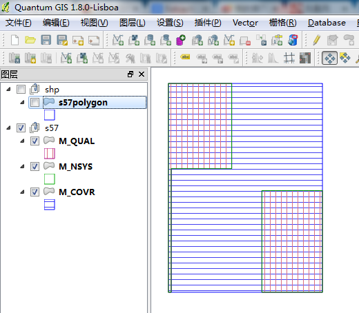Image resolution: width=359 pixels, height=313 pixels.
Task: Collapse the M_NSYS layer legend arrow
Action: tap(22, 166)
